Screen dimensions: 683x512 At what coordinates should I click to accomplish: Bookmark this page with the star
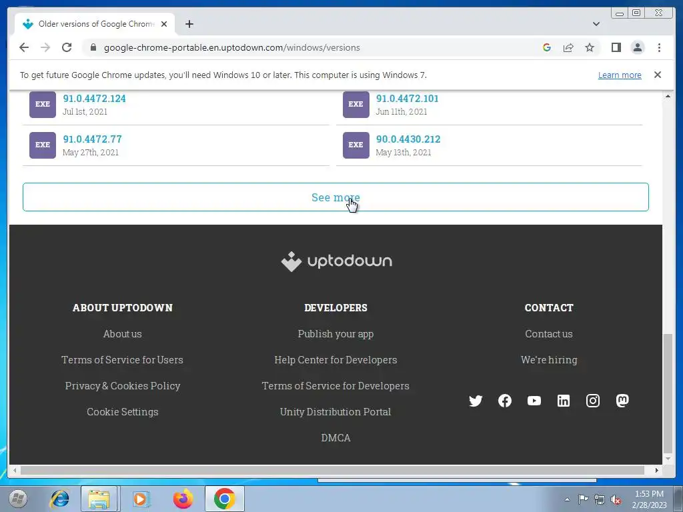[x=590, y=47]
